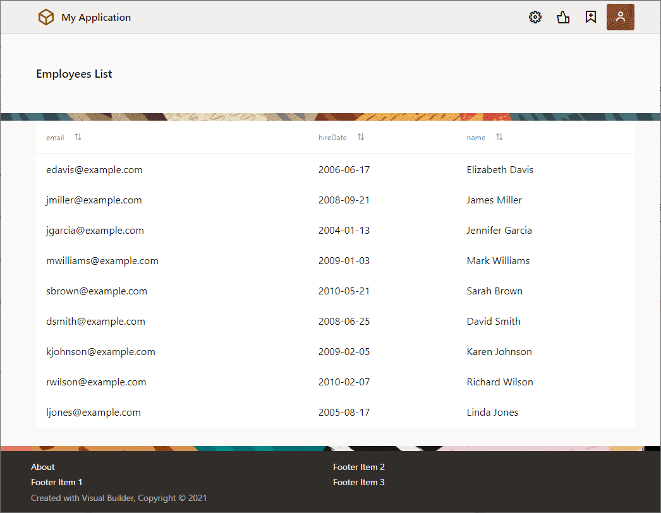
Task: Click the 2010-02-07 hire date cell
Action: coord(344,382)
